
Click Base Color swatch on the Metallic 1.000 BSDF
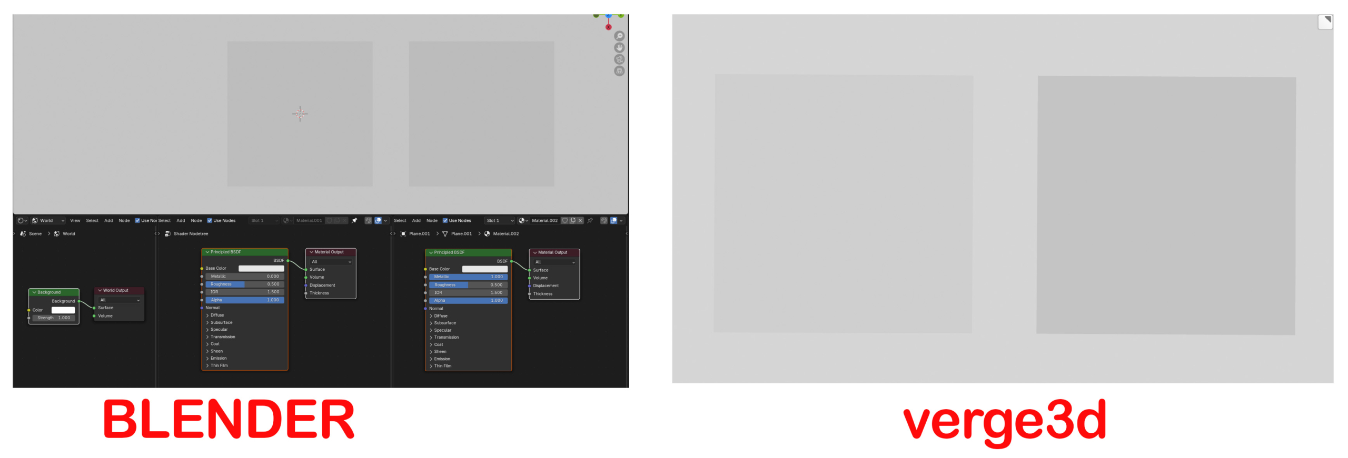(x=485, y=269)
